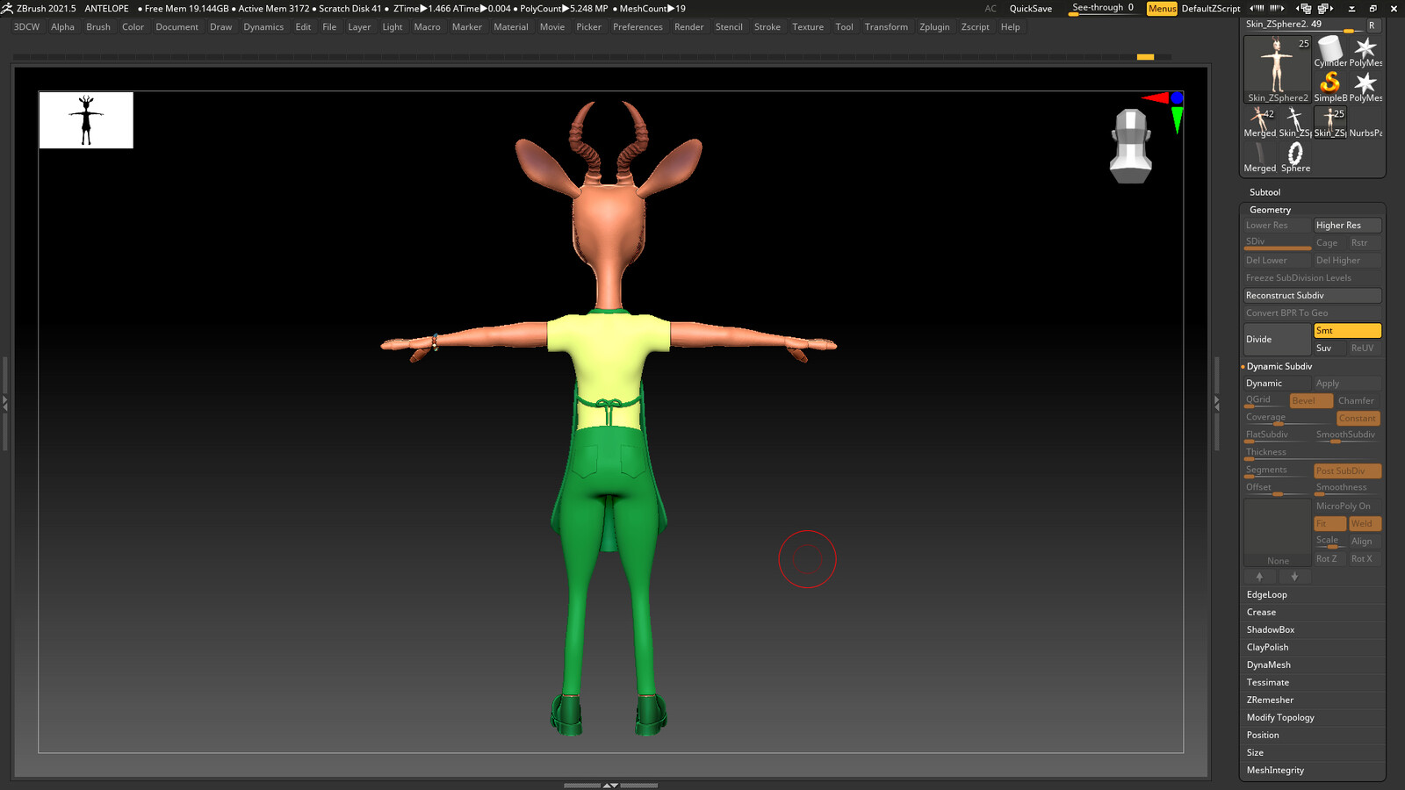Viewport: 1405px width, 790px height.
Task: Click the R restore tools button
Action: [1372, 25]
